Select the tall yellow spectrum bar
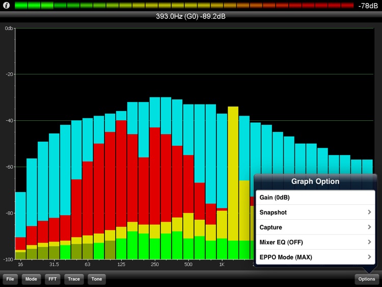The height and width of the screenshot is (287, 382). [233, 174]
